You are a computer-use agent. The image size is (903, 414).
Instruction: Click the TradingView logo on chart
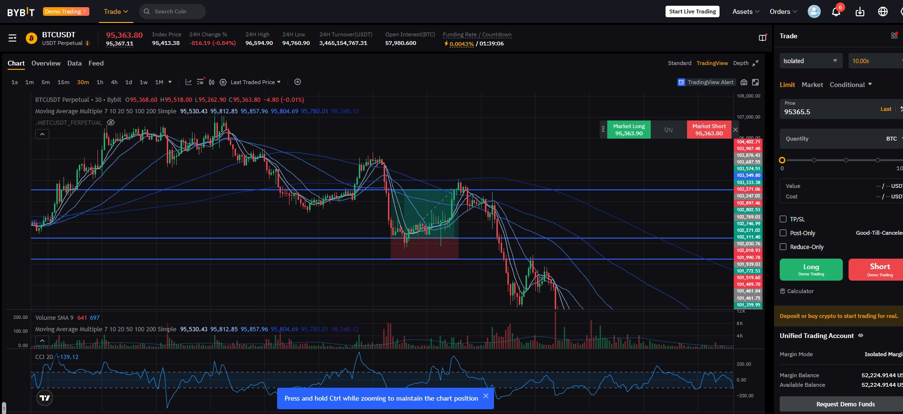pos(44,398)
